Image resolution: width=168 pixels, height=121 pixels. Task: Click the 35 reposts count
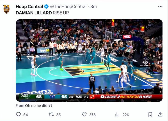pos(59,115)
